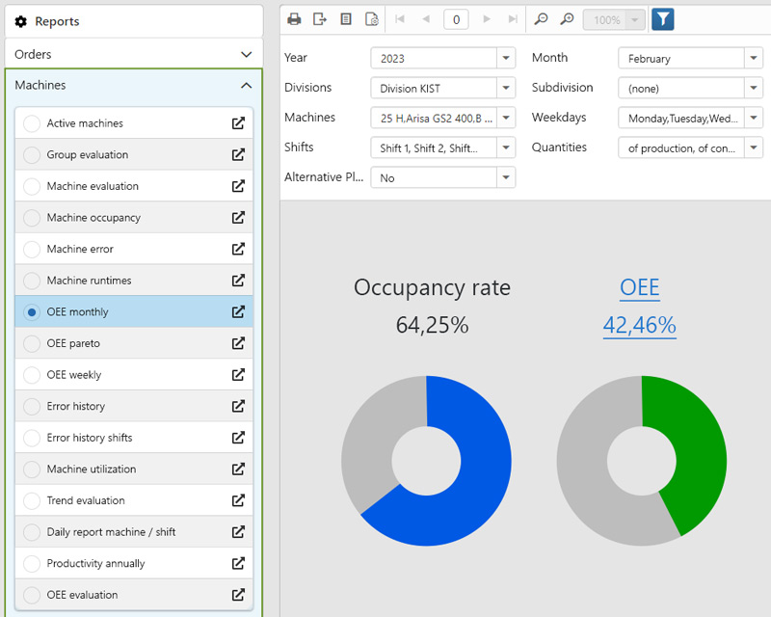This screenshot has height=617, width=771.
Task: Click inside the page number input box
Action: 455,18
